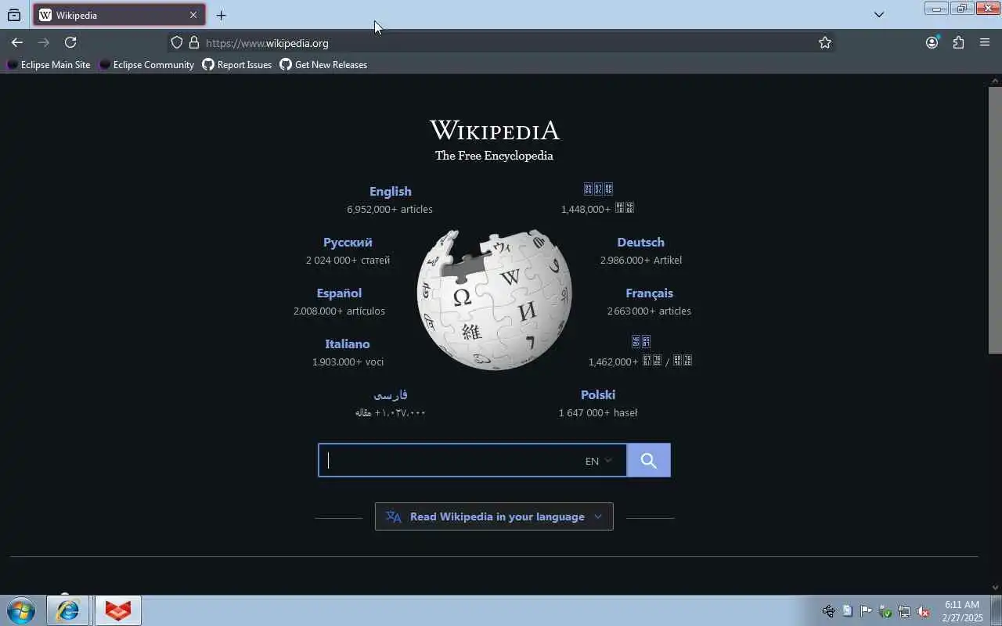This screenshot has height=626, width=1002.
Task: Open a new tab with plus button
Action: coord(222,15)
